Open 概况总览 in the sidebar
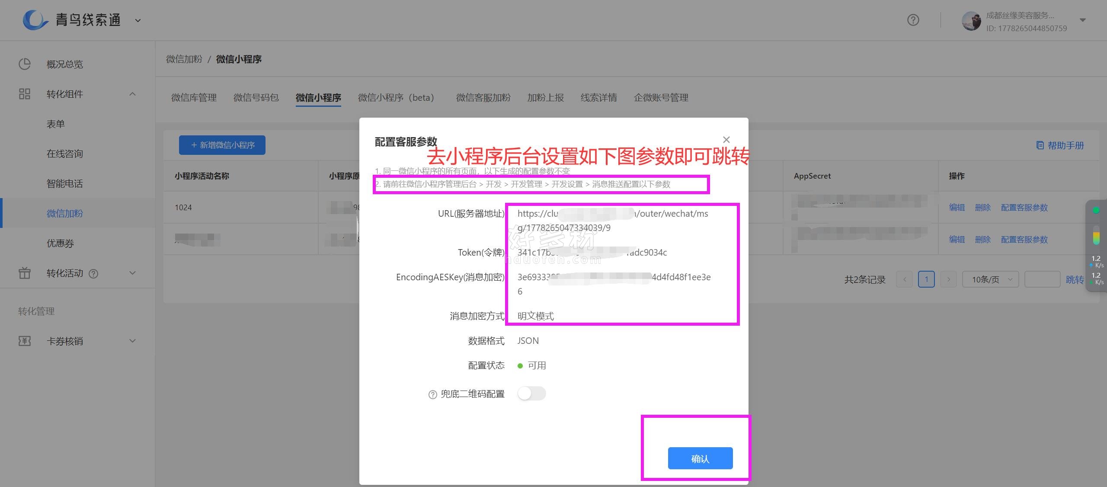Viewport: 1107px width, 487px height. tap(65, 64)
